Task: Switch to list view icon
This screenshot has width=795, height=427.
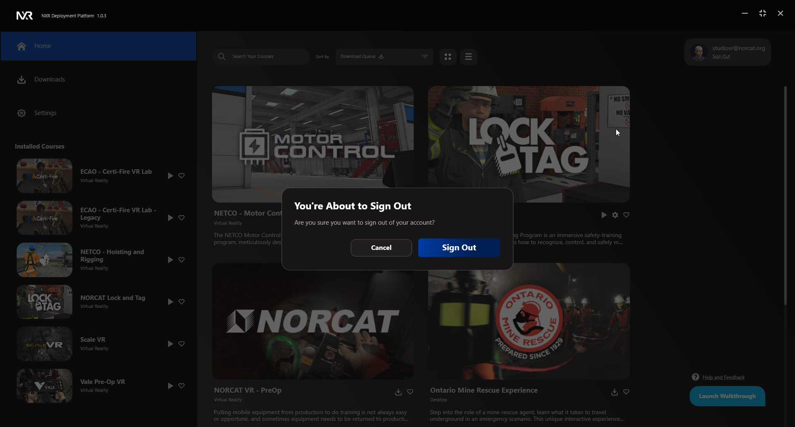Action: [x=468, y=57]
